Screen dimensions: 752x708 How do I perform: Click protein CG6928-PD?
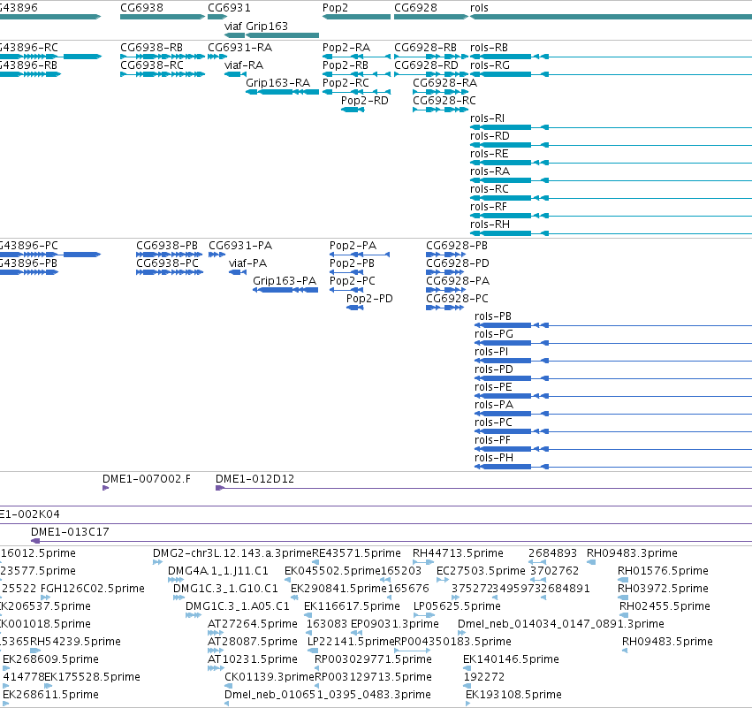[458, 263]
